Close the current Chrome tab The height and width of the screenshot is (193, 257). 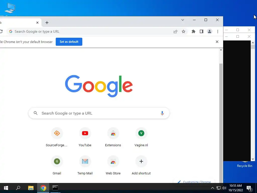[x=37, y=23]
